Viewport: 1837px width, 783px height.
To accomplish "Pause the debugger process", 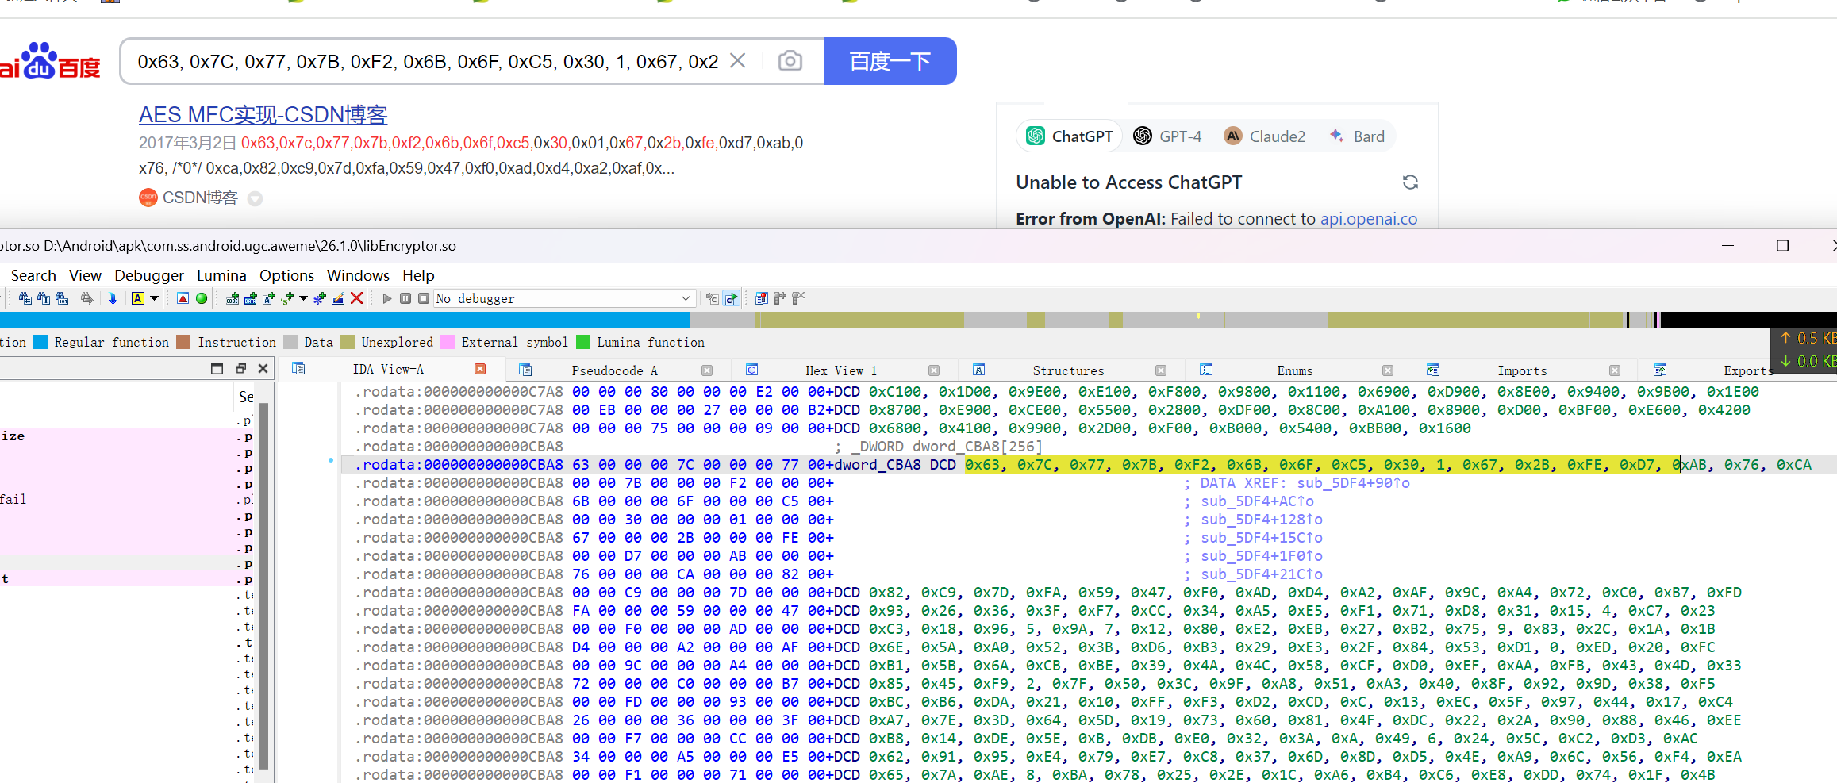I will tap(405, 298).
